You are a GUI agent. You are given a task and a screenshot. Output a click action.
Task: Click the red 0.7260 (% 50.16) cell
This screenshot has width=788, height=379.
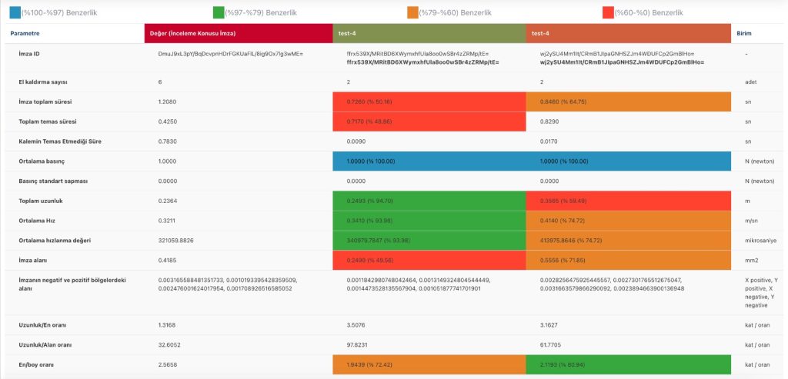coord(429,101)
